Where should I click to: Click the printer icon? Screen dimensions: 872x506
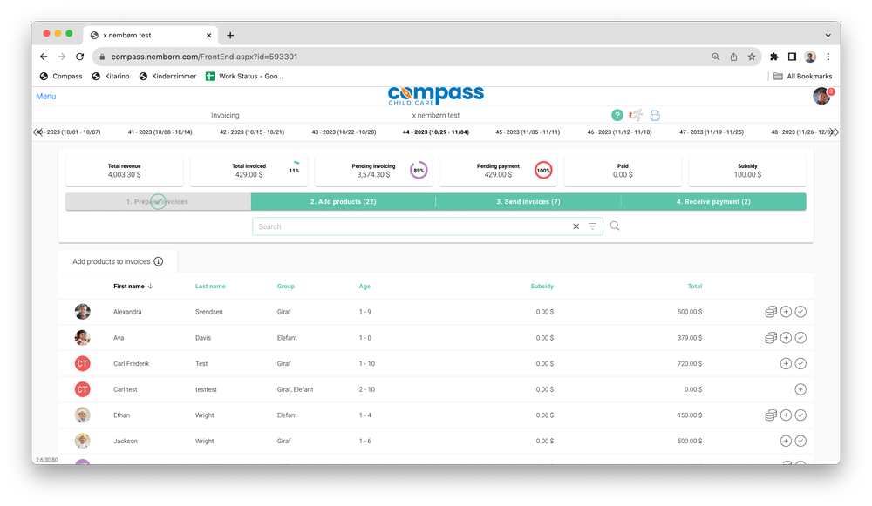655,115
